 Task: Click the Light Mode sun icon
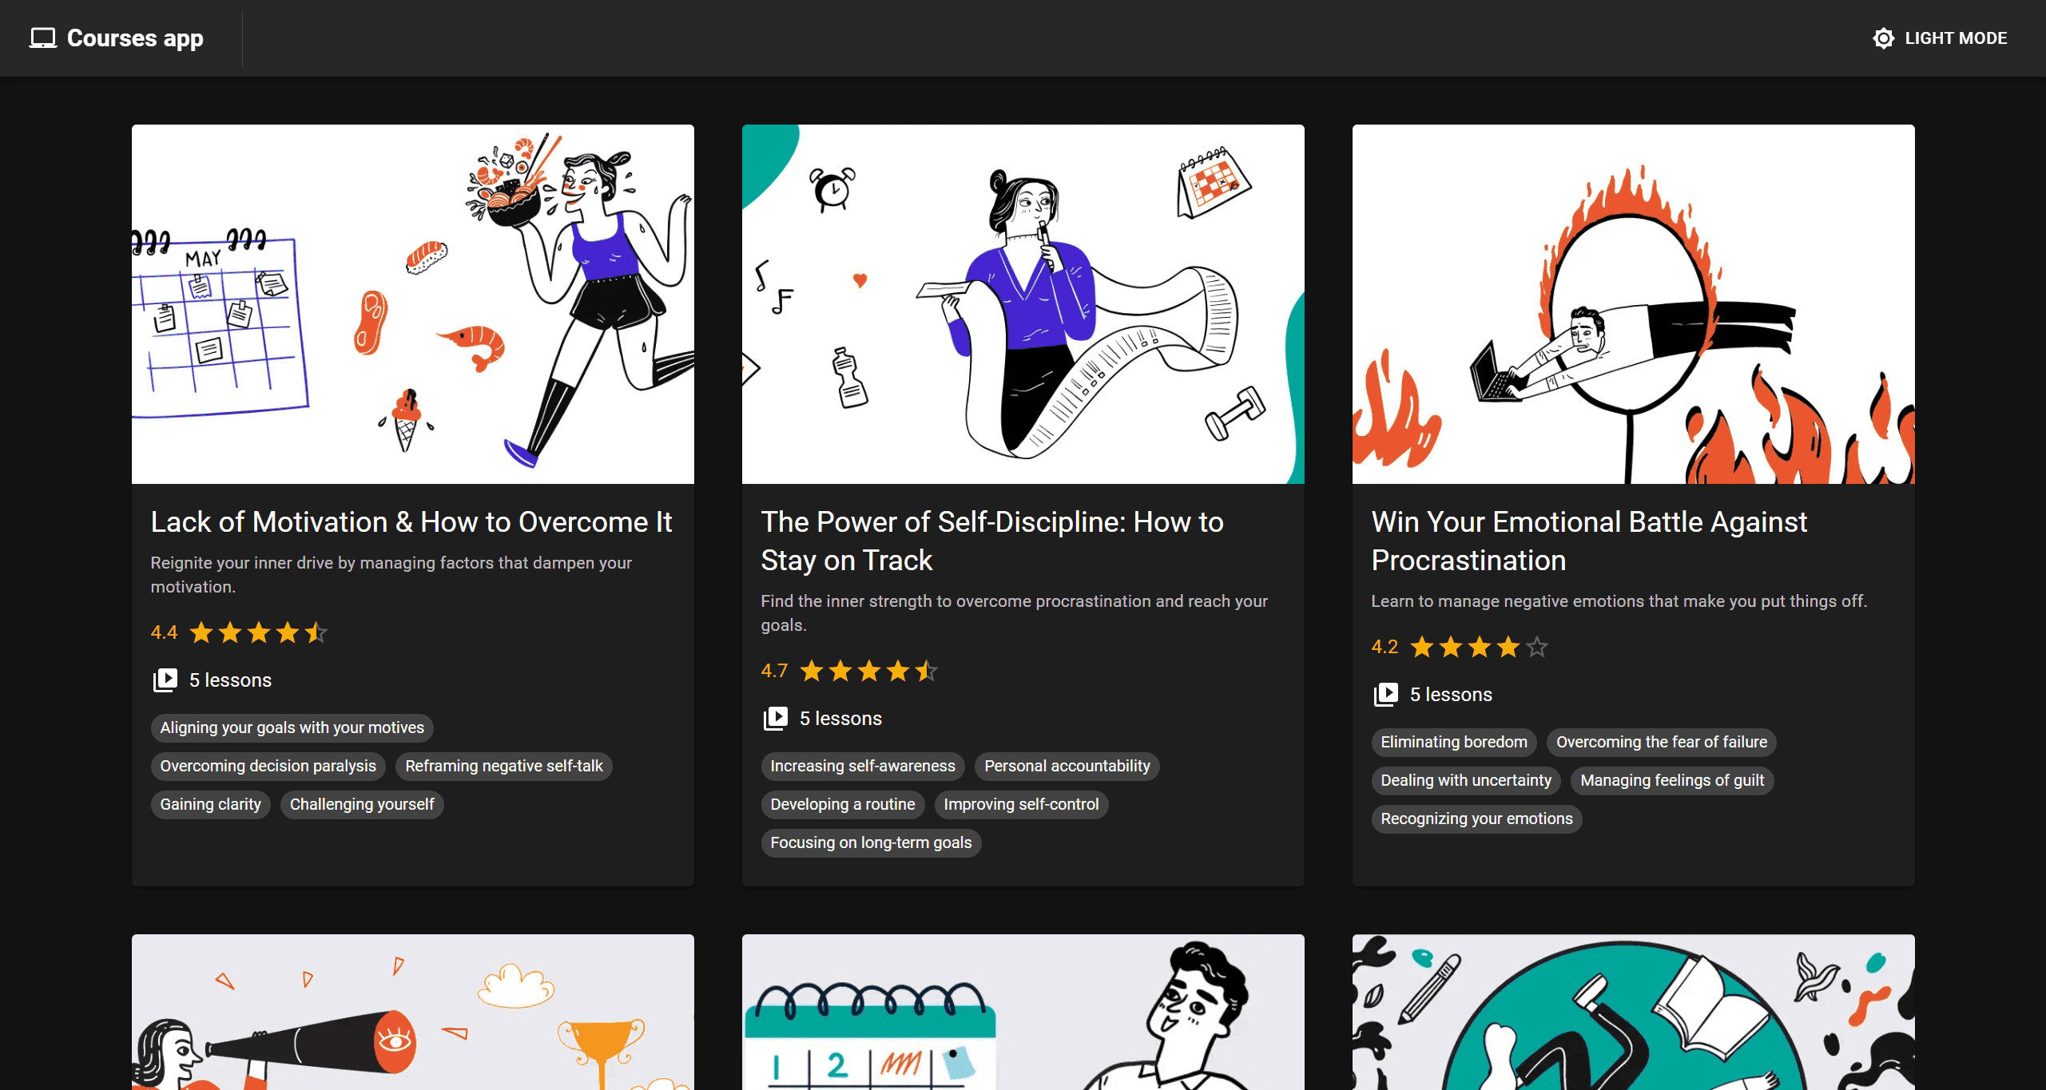(1884, 38)
